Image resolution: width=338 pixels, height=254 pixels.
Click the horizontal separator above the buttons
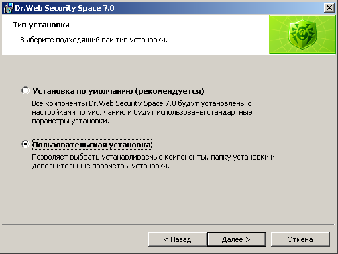point(169,224)
